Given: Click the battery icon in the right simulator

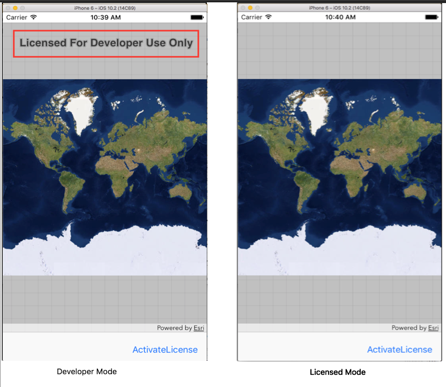Looking at the screenshot, I should (432, 17).
